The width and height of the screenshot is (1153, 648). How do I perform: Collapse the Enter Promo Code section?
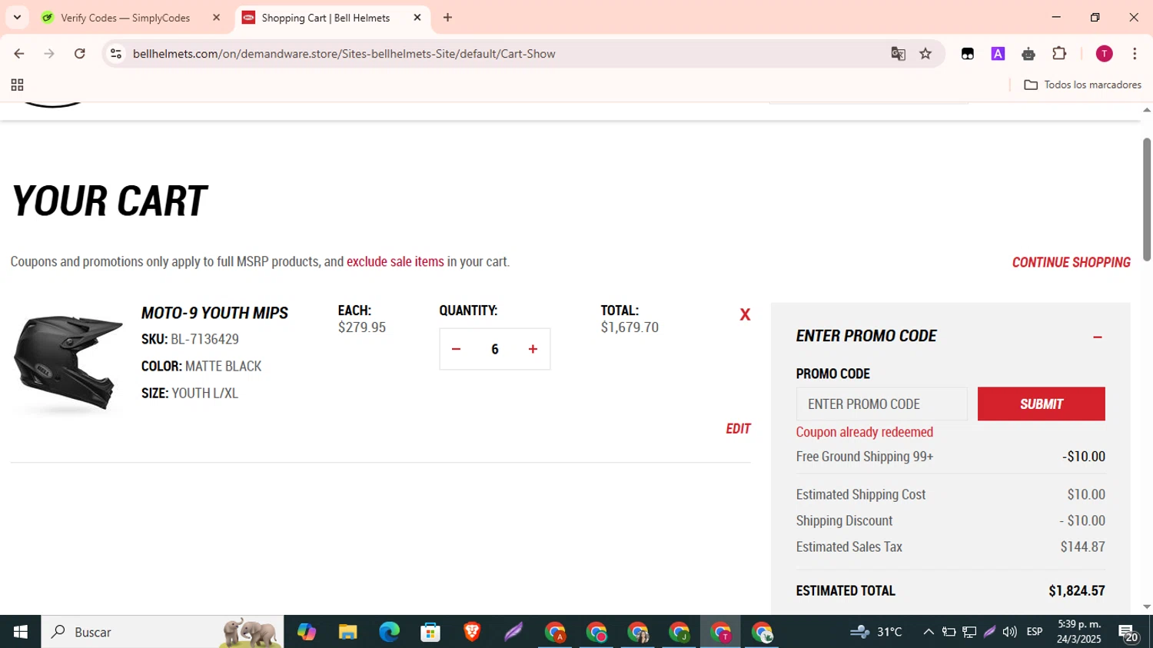[x=1097, y=337]
